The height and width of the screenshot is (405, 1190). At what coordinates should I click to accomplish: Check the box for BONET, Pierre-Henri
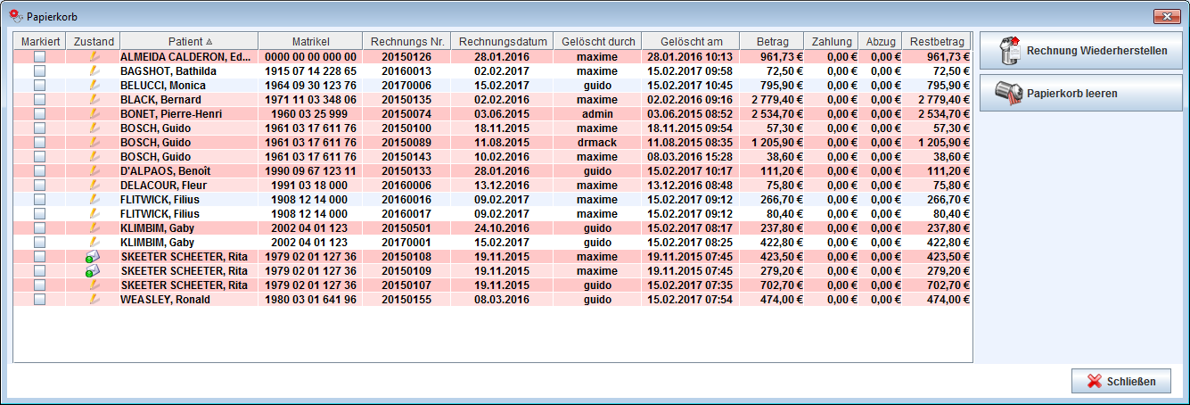(39, 114)
